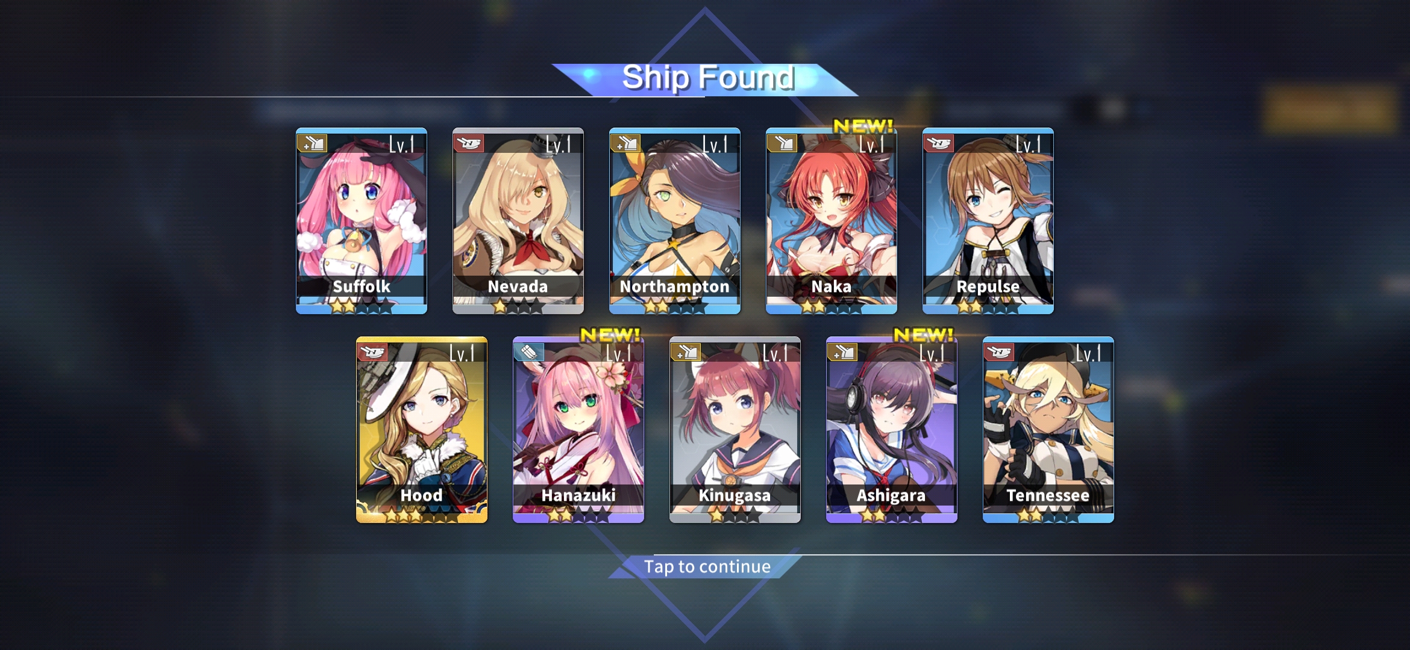Click the star rating under Tennessee
1410x650 pixels.
click(1048, 516)
